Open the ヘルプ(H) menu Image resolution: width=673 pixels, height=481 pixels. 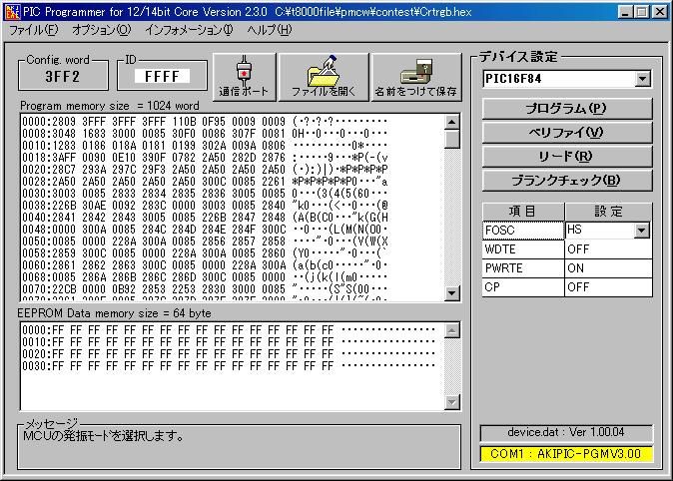click(269, 30)
